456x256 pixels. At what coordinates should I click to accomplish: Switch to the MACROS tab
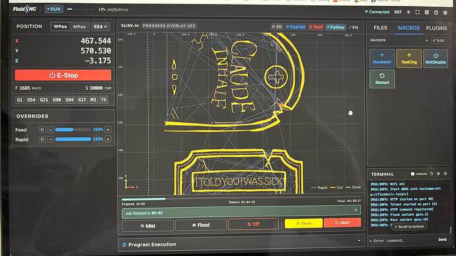(408, 28)
